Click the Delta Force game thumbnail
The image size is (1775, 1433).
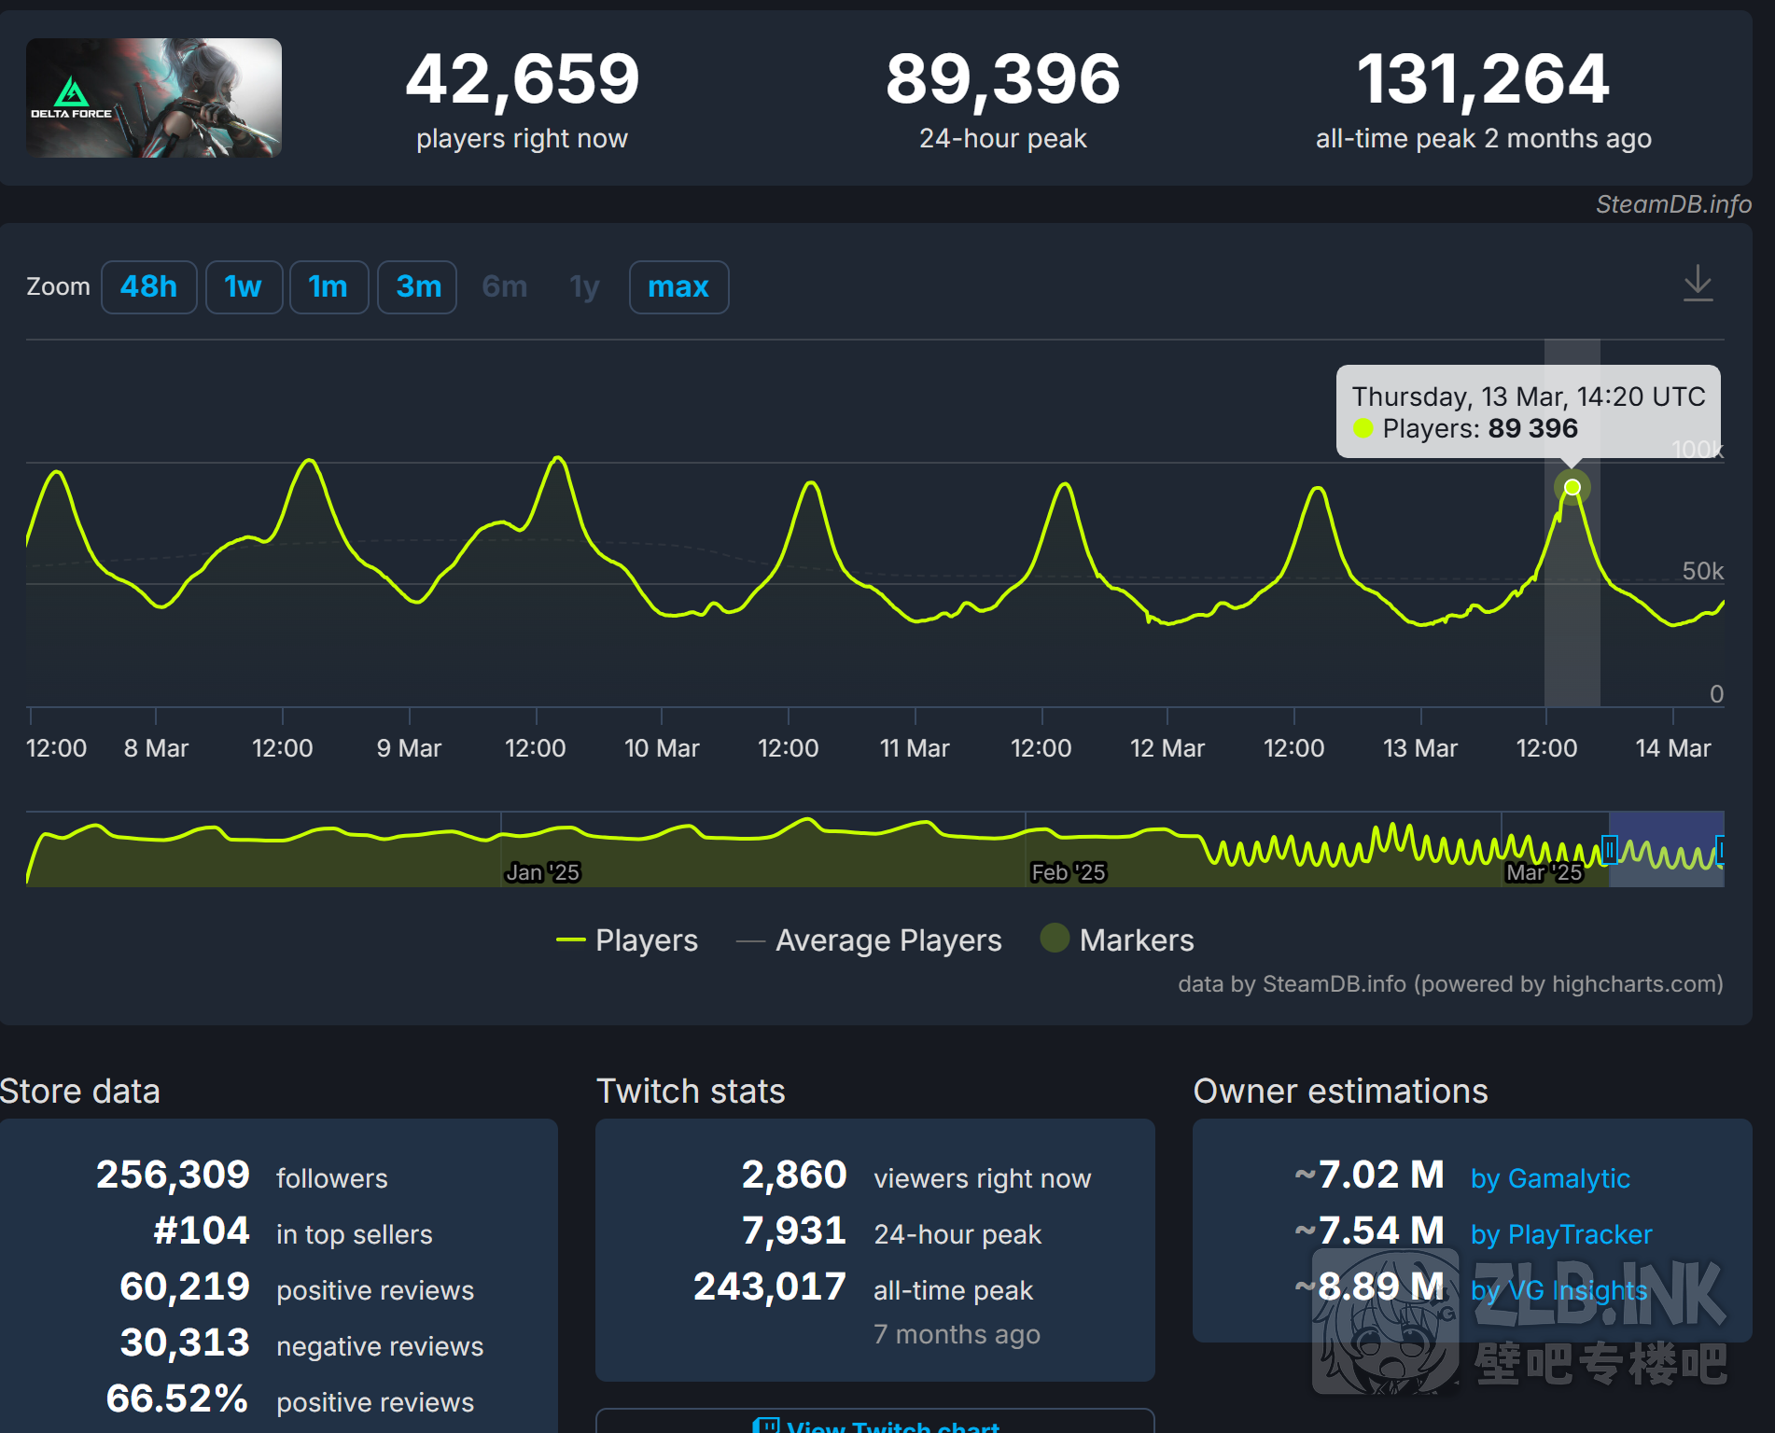coord(154,98)
